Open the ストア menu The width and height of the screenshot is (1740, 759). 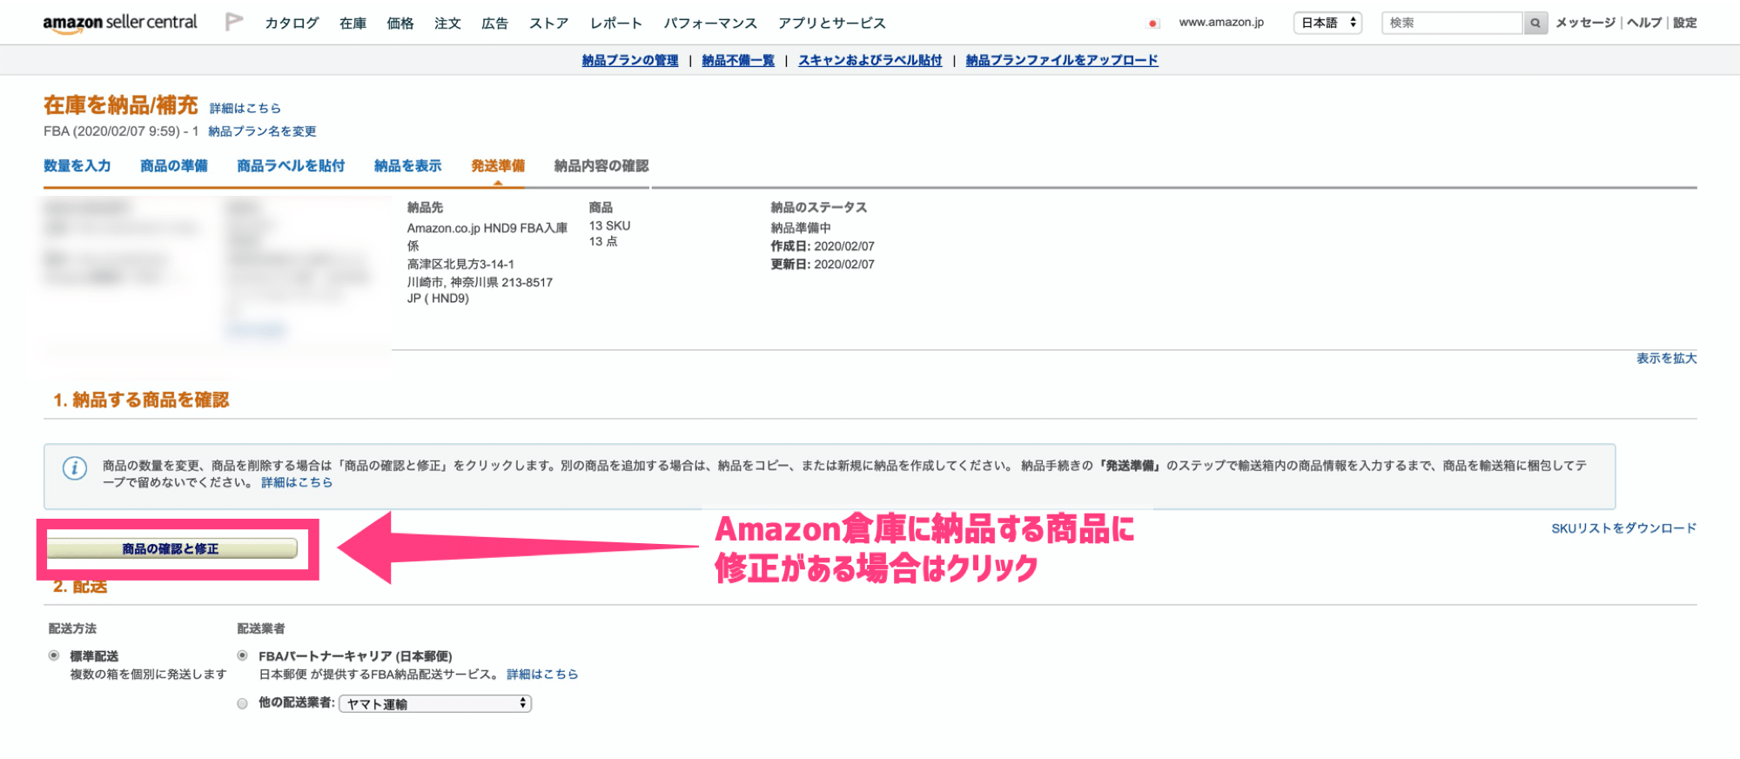click(x=548, y=24)
